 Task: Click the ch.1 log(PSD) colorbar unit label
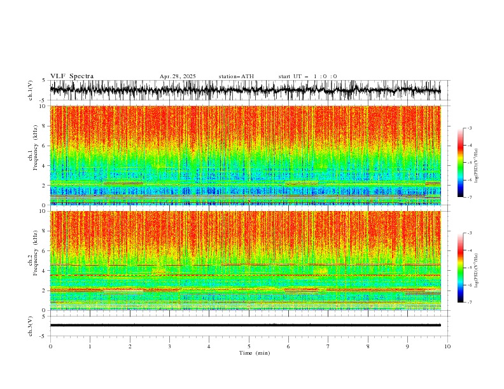point(477,166)
